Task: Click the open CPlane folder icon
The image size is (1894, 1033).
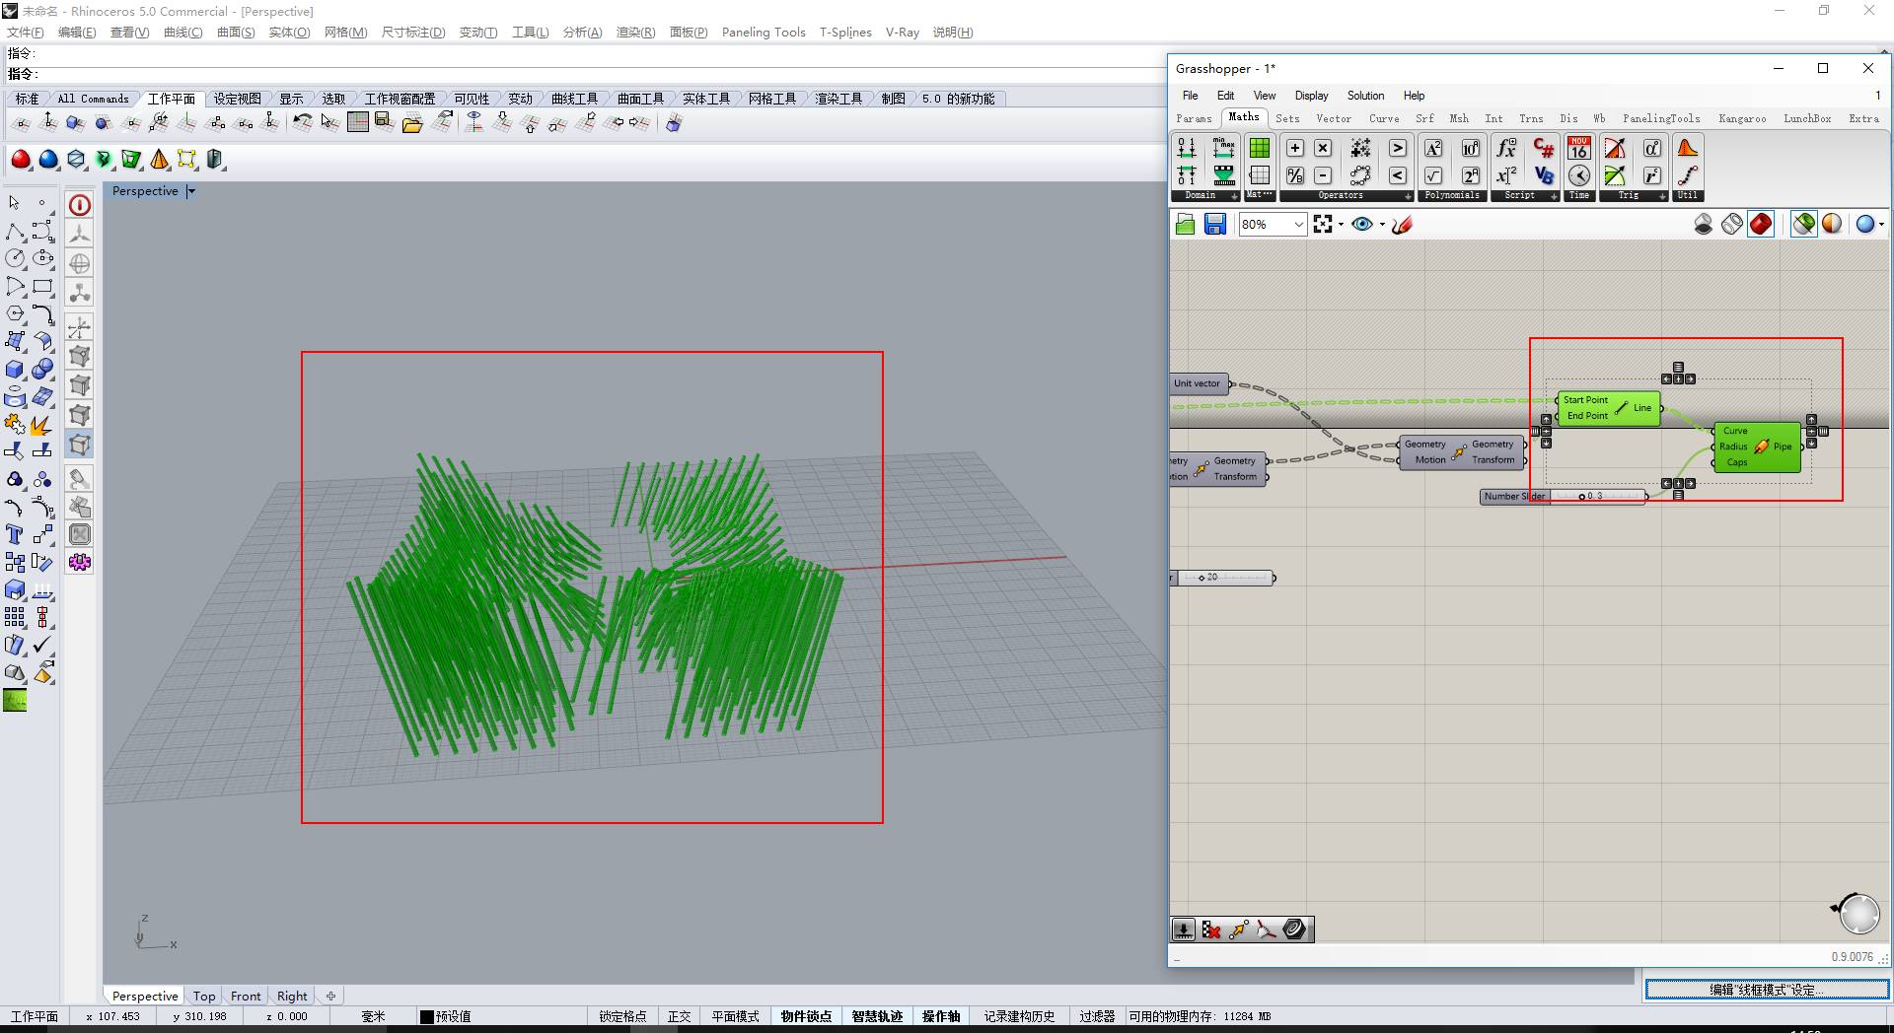Action: tap(412, 122)
